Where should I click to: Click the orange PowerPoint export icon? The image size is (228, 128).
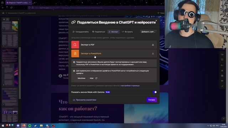(x=75, y=53)
